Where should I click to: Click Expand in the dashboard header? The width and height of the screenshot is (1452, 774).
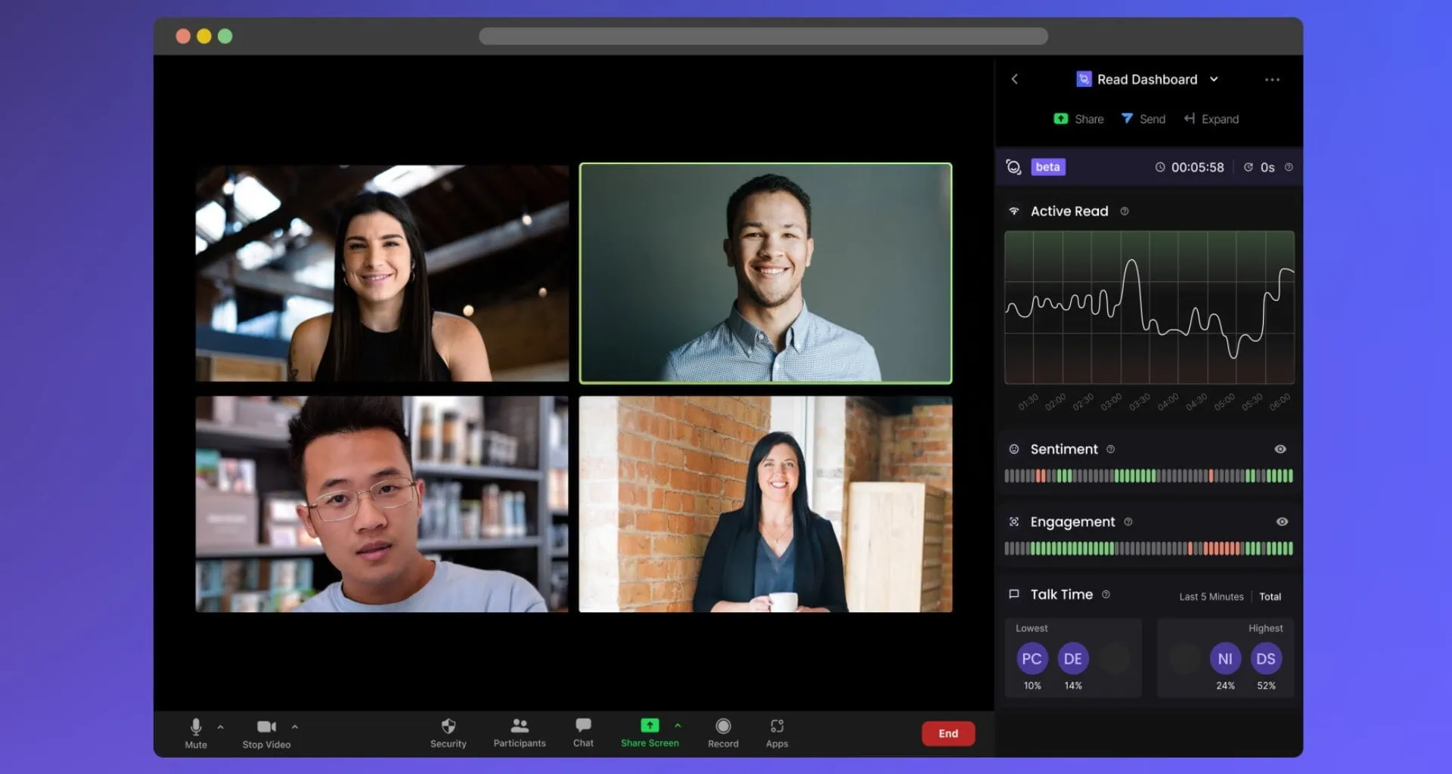click(x=1212, y=119)
